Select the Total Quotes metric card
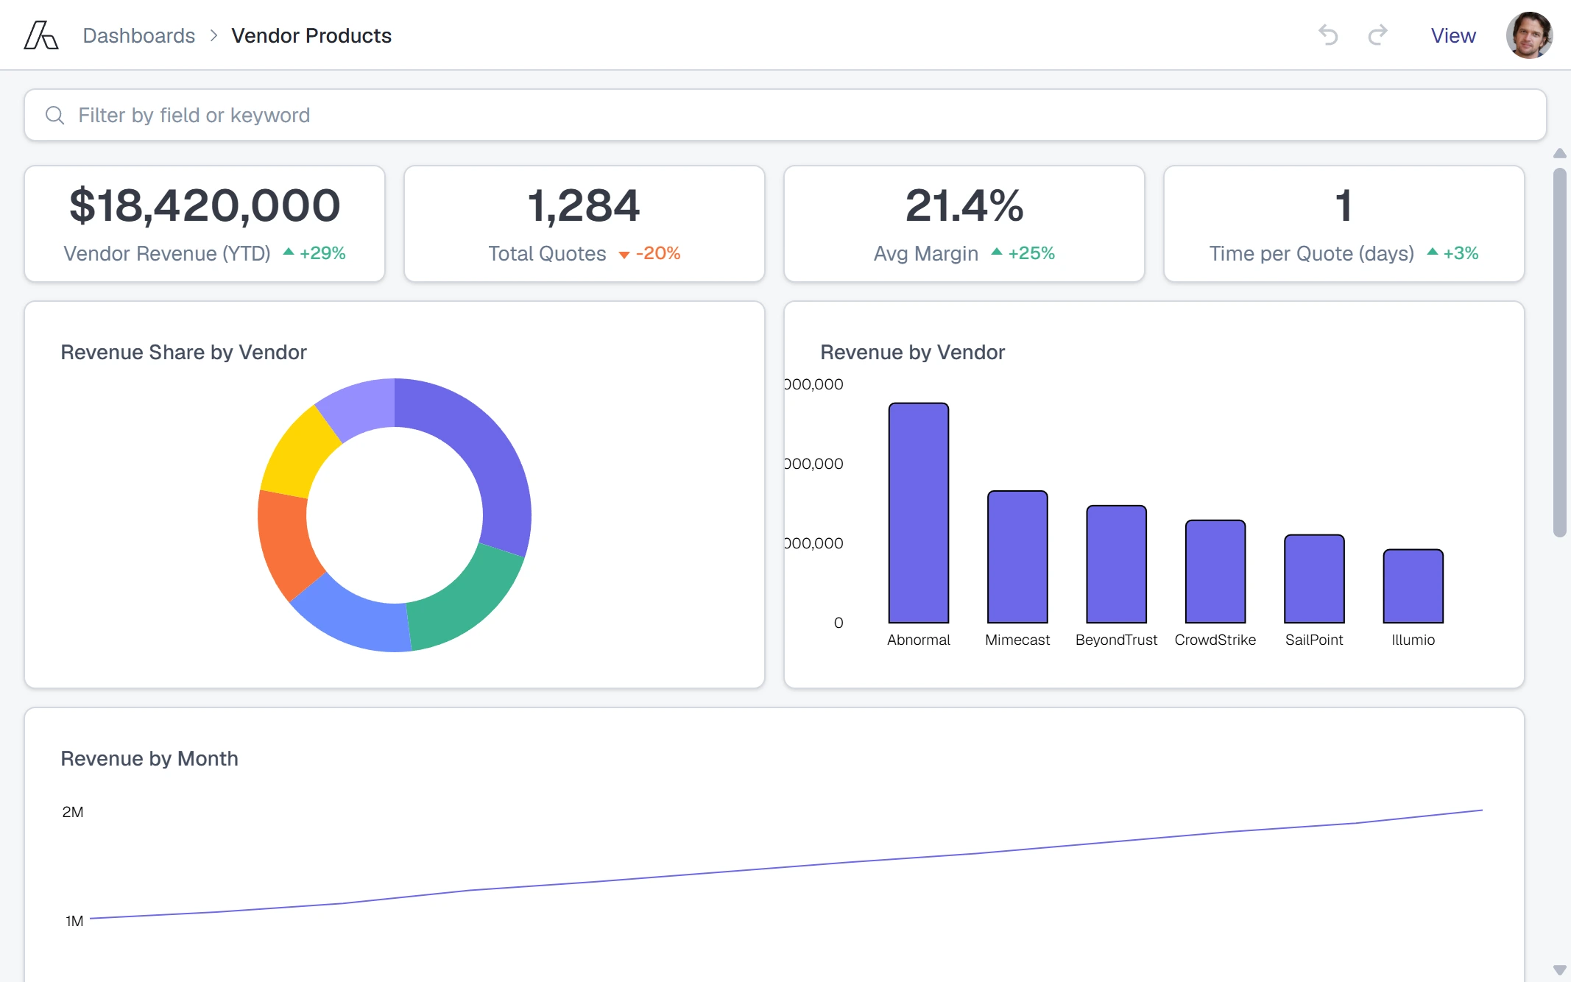The width and height of the screenshot is (1571, 982). click(585, 224)
